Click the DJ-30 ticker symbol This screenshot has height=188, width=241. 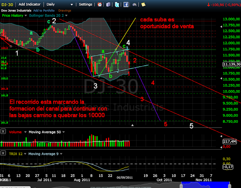[x=7, y=5]
